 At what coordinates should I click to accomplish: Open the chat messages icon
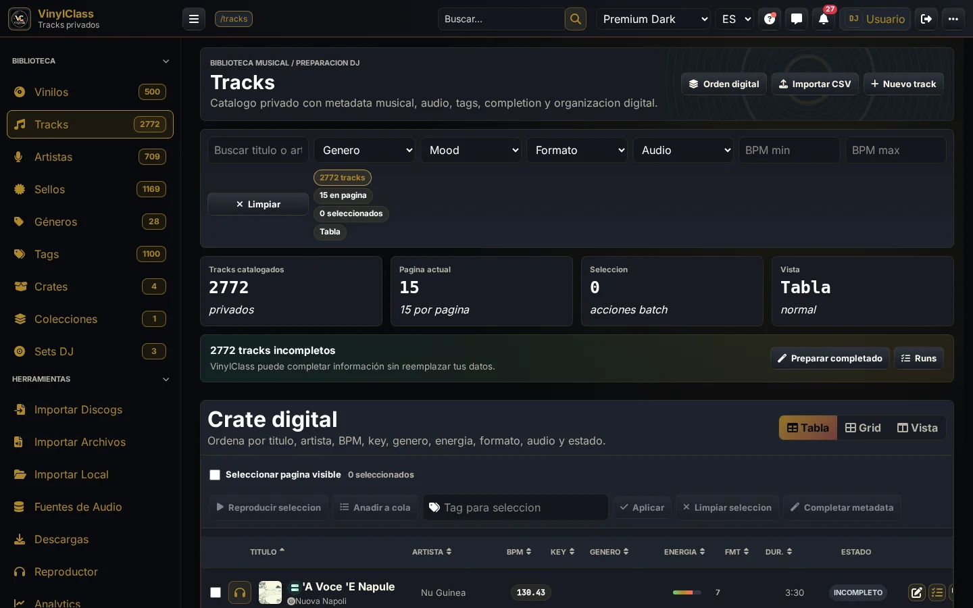coord(797,19)
